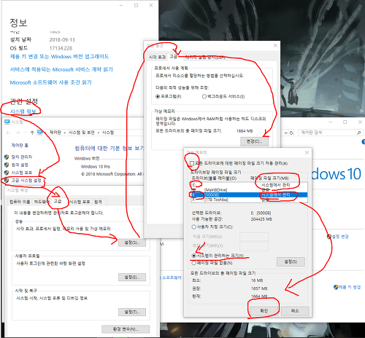
Task: Confirm with 확인 in 가상 메모리
Action: (x=264, y=310)
